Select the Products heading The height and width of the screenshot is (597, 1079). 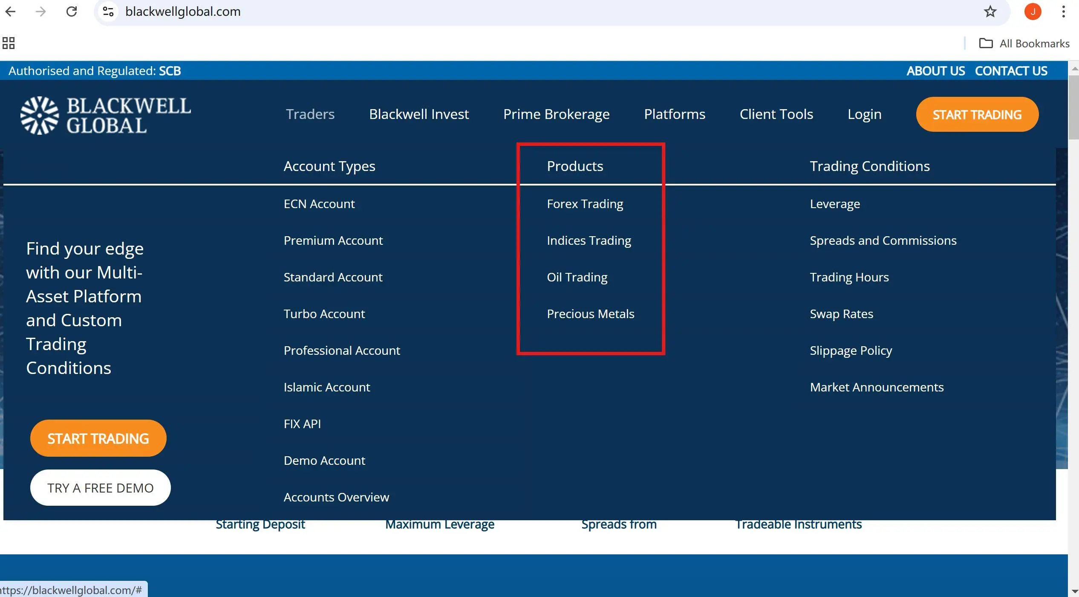[x=575, y=166]
